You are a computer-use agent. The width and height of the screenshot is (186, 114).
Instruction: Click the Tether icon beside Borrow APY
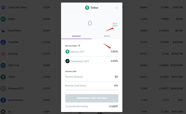(68, 51)
